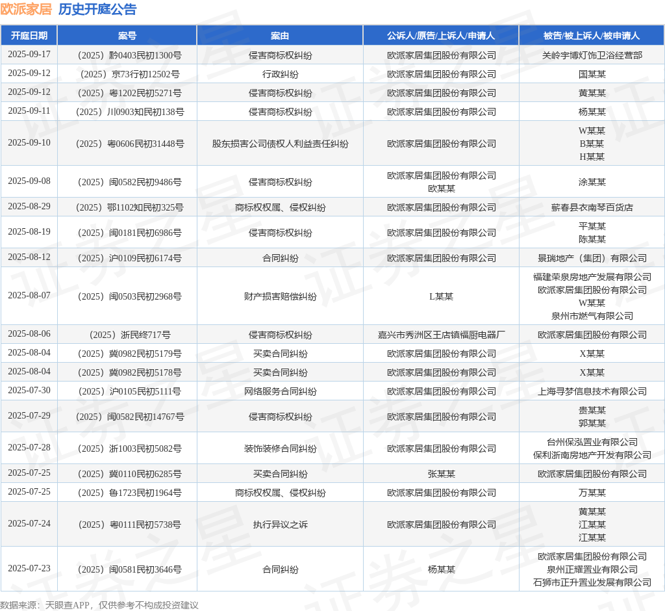
Task: Select the date 2025-08-29
Action: point(29,206)
